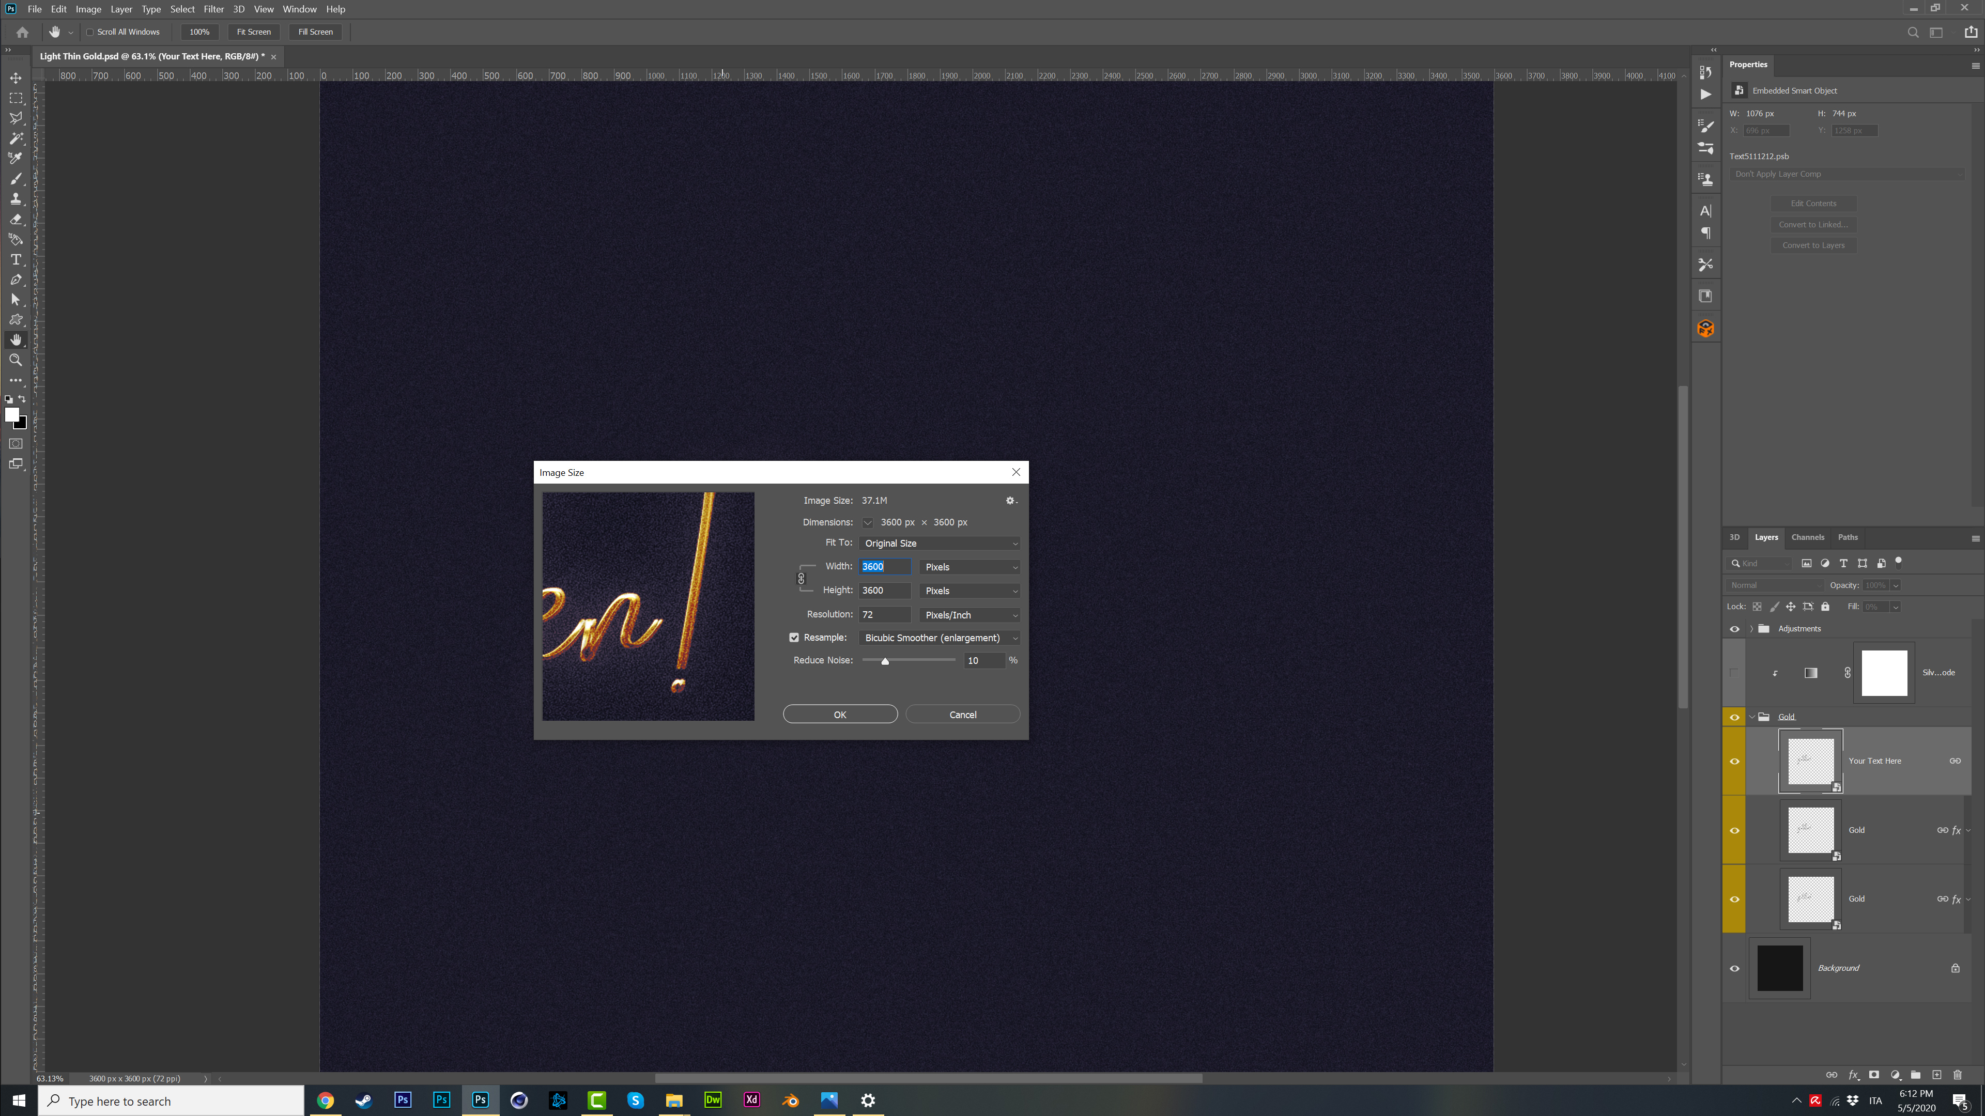1985x1116 pixels.
Task: Open Google Chrome from the taskbar
Action: pyautogui.click(x=325, y=1100)
